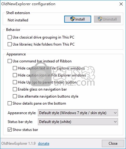This screenshot has height=149, width=126.
Task: Click the shield icon on Install button
Action: click(72, 19)
